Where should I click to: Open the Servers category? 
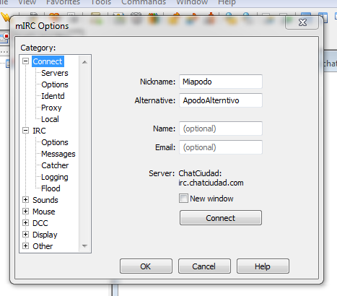click(55, 73)
